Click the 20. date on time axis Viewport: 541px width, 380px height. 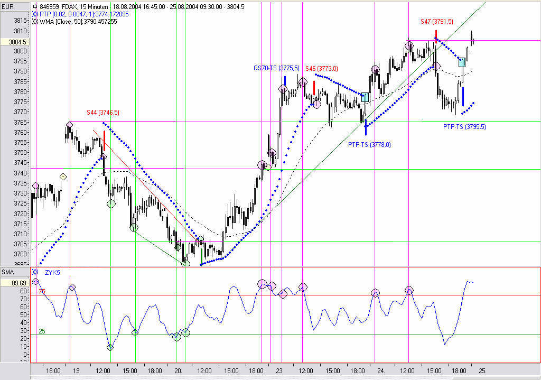(178, 371)
